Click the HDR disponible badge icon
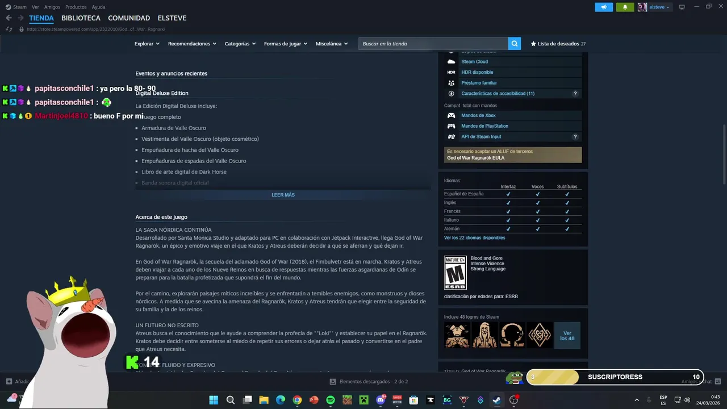The width and height of the screenshot is (727, 409). pyautogui.click(x=451, y=72)
